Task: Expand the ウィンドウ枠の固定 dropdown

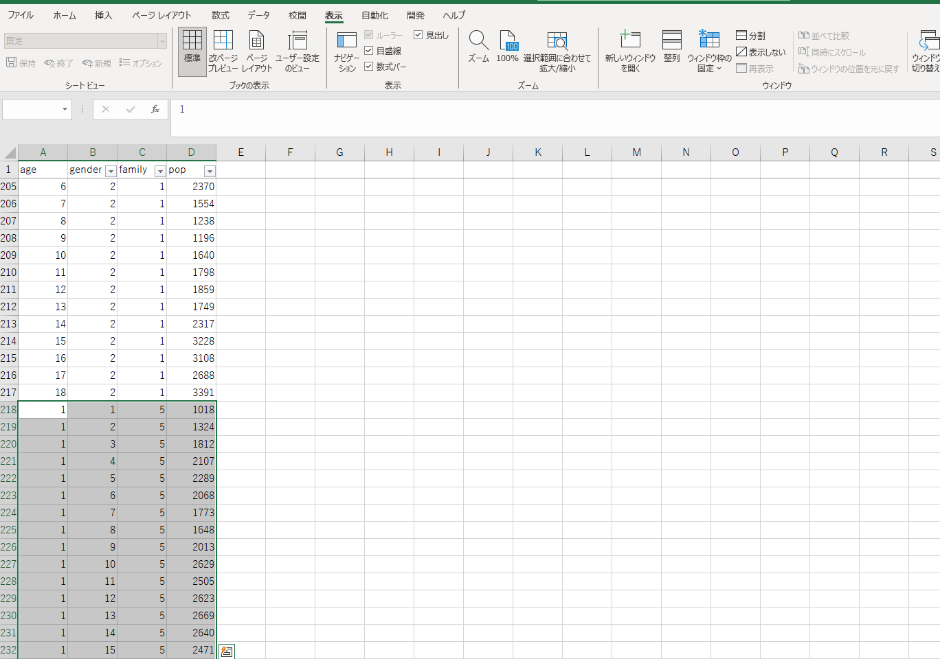Action: [x=709, y=68]
